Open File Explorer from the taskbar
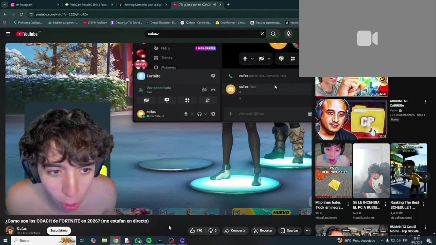This screenshot has width=436, height=245. tap(104, 241)
